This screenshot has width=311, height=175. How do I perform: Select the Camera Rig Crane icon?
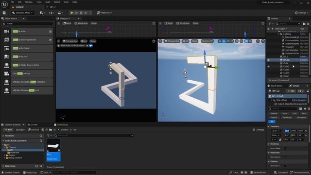[x=6, y=48]
